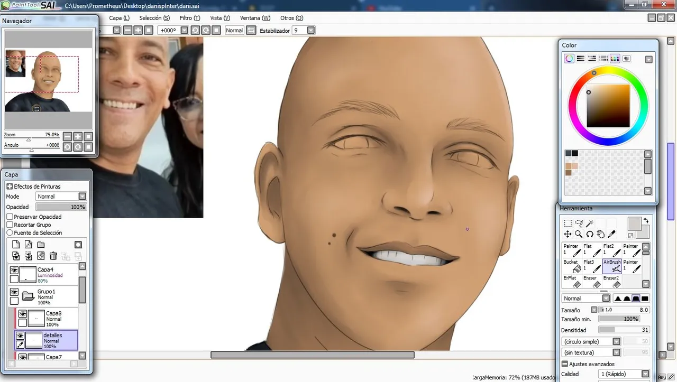The image size is (677, 382).
Task: Click the Densitidad slider
Action: point(624,330)
